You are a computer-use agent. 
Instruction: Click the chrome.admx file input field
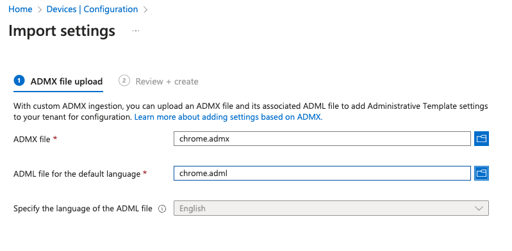[x=322, y=139]
